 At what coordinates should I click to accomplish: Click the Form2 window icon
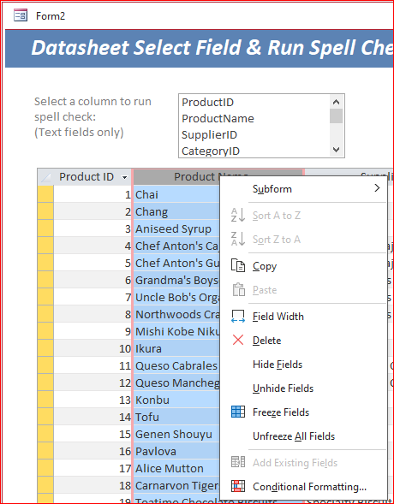tap(21, 15)
